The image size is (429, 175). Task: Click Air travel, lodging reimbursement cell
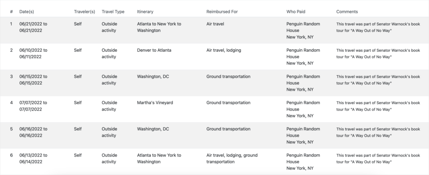coord(224,50)
